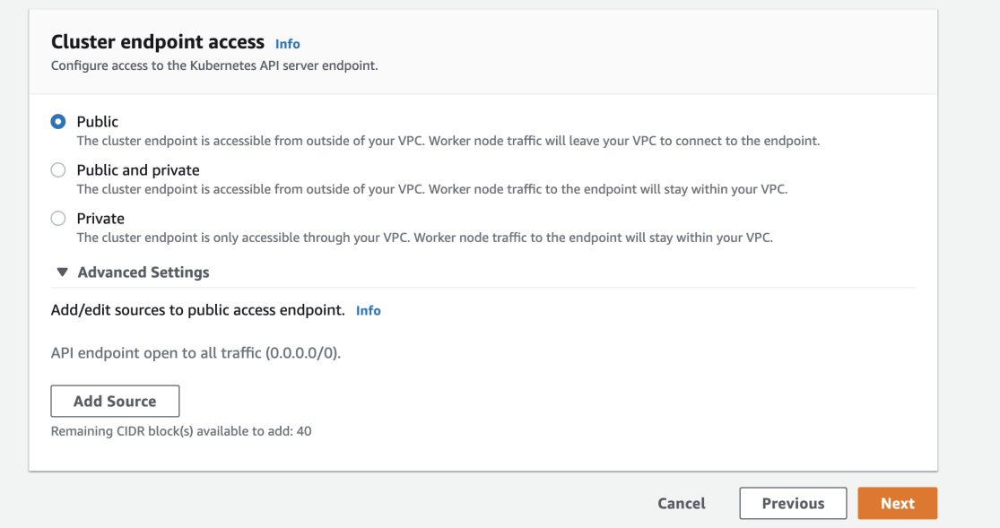Collapse Advanced Settings using the triangle arrow
The image size is (1000, 528).
pos(62,273)
